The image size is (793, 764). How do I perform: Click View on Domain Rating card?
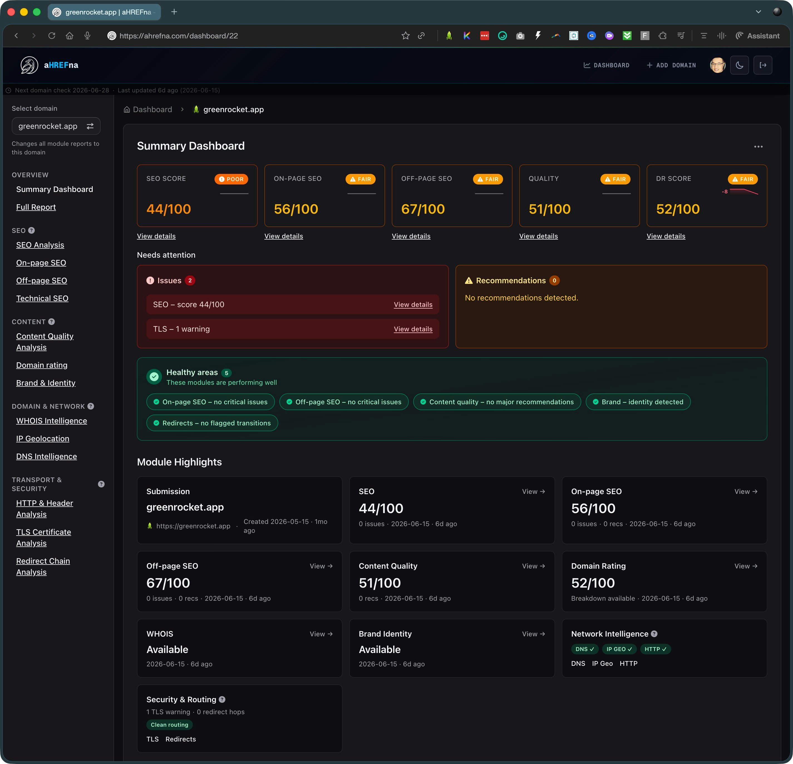[746, 566]
